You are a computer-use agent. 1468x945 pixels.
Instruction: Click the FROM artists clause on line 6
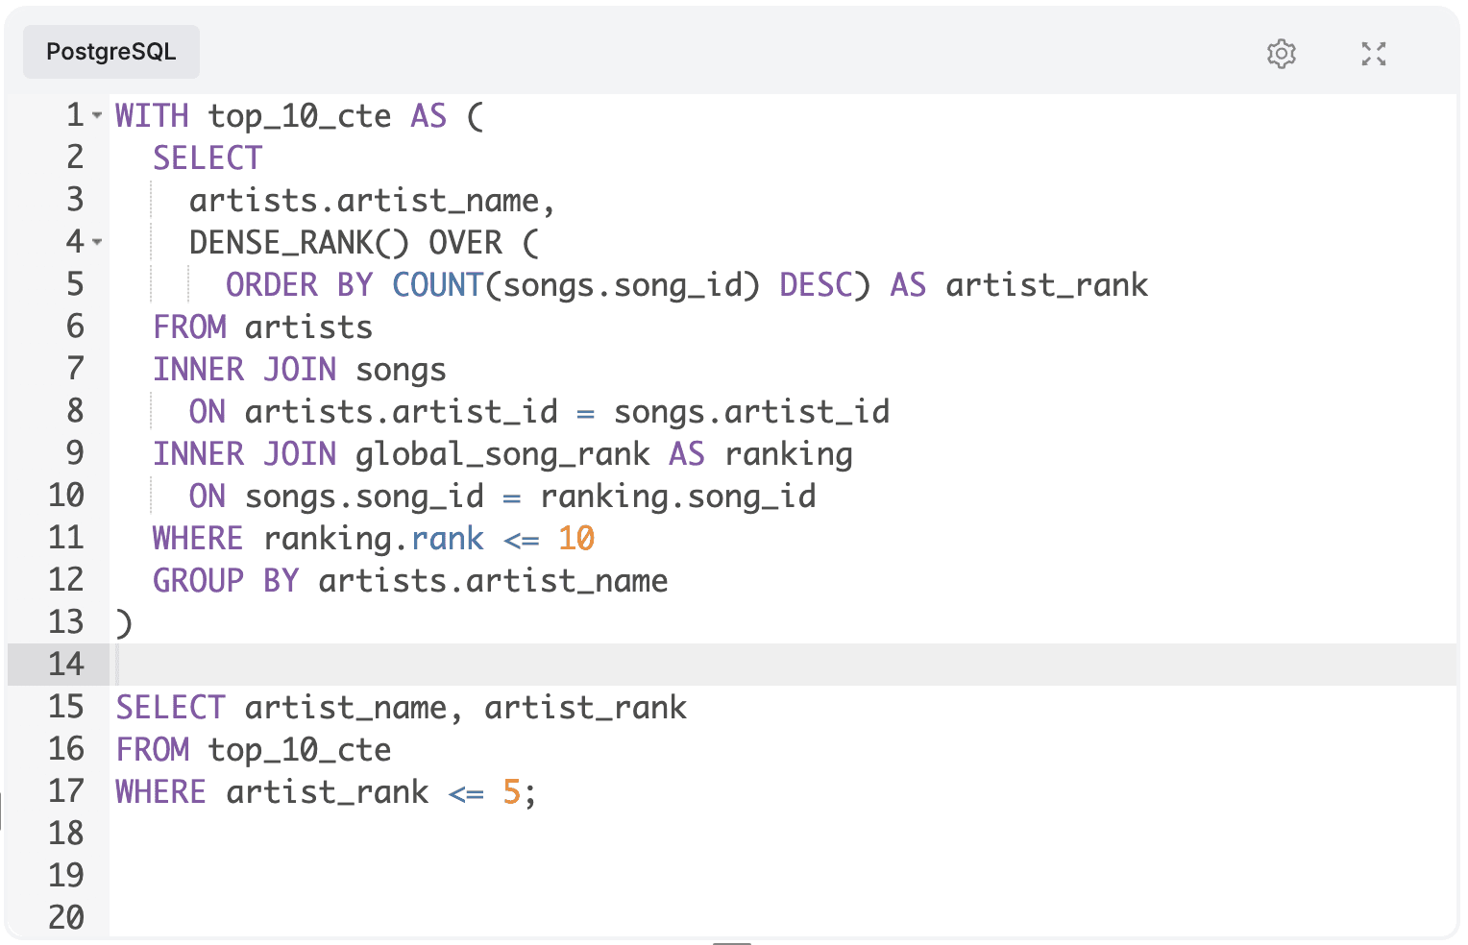tap(262, 327)
